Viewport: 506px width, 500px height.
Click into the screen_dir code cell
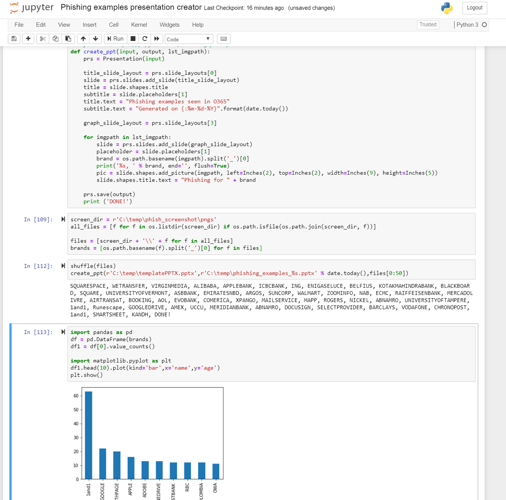(x=271, y=234)
